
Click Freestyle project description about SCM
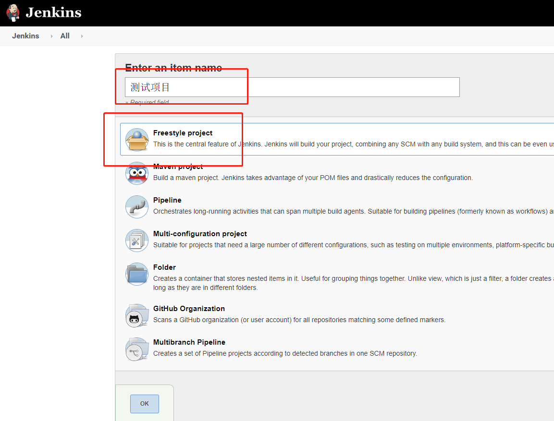(353, 144)
